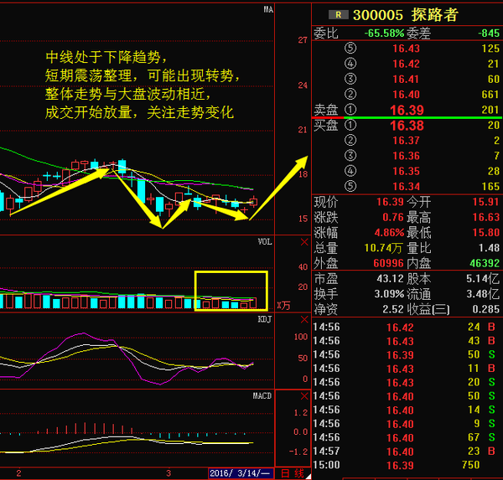Click the 最低 value 15.80
503x480 pixels.
pos(486,233)
